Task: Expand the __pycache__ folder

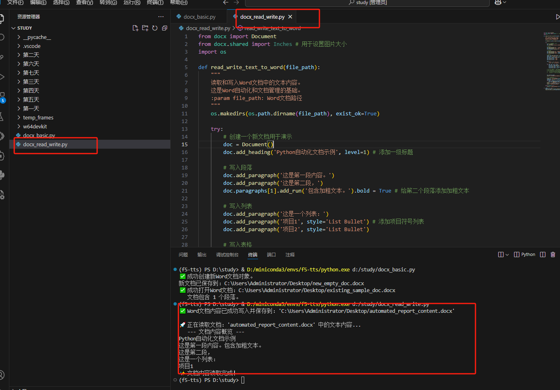Action: click(90, 37)
